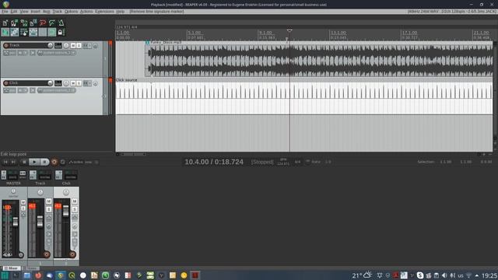Click the arrange horizontal scrollbar thumb
The height and width of the screenshot is (280, 498).
[133, 155]
